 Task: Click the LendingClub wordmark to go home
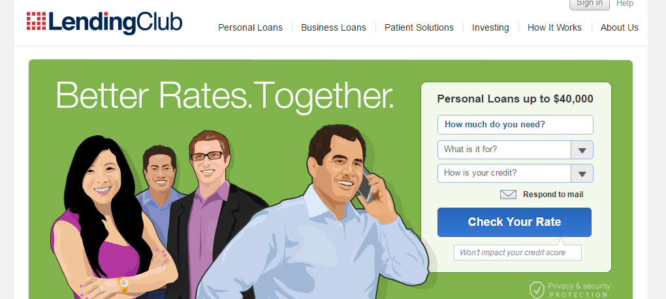(x=115, y=22)
